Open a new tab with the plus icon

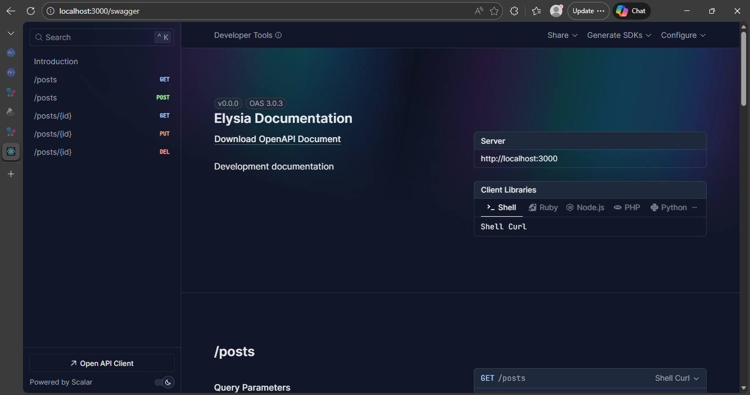pos(11,174)
